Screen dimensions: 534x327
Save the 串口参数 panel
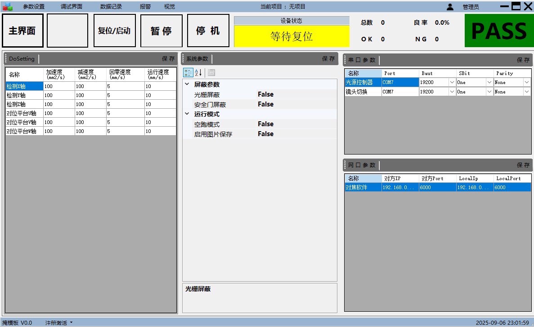[x=523, y=60]
